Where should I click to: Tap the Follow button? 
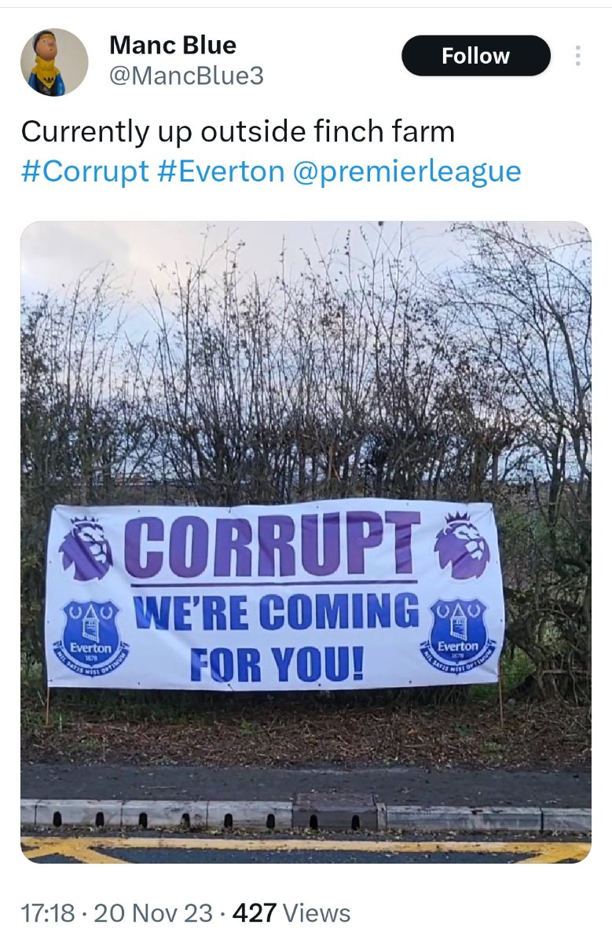click(476, 56)
